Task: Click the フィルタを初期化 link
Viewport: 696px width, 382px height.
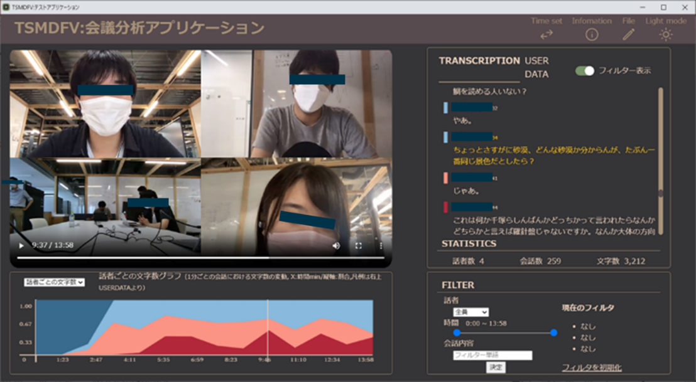Action: tap(592, 368)
